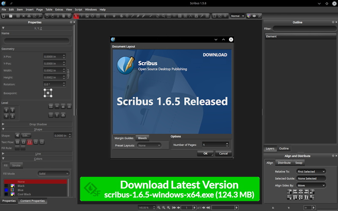The image size is (338, 211).
Task: Open the Align Sides By dropdown
Action: click(311, 185)
